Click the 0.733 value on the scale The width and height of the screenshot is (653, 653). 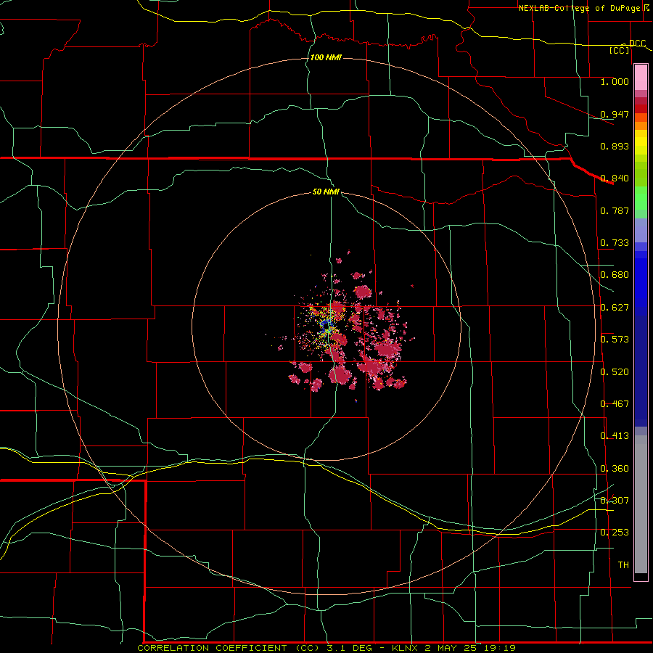coord(615,243)
